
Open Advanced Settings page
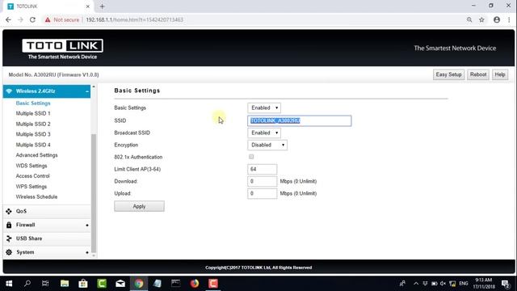click(36, 155)
